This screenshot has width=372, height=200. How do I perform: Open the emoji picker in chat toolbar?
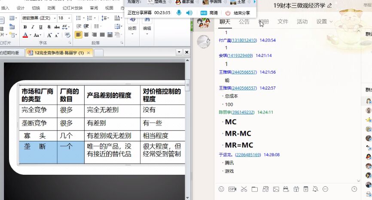pos(221,189)
